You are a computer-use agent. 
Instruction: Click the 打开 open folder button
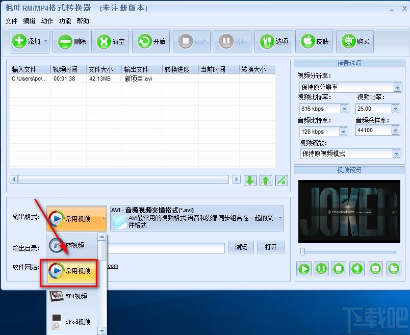[x=271, y=247]
